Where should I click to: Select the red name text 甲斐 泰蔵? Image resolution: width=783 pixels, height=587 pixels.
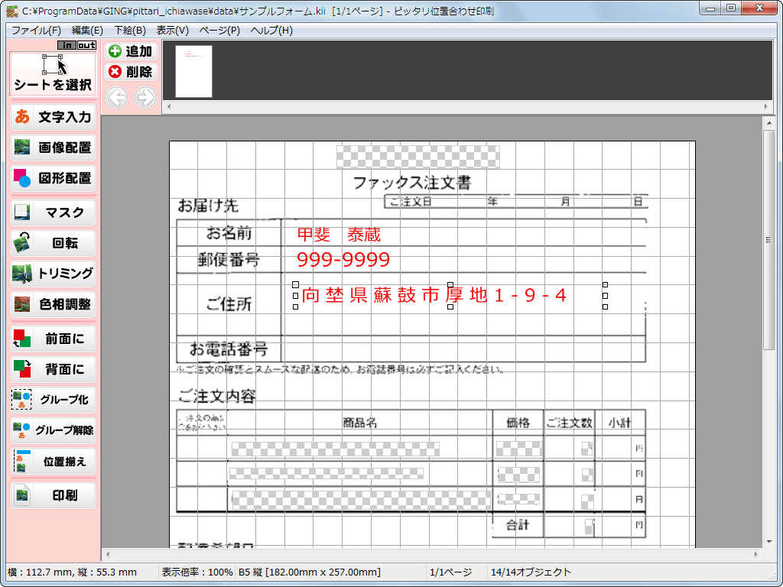point(339,235)
